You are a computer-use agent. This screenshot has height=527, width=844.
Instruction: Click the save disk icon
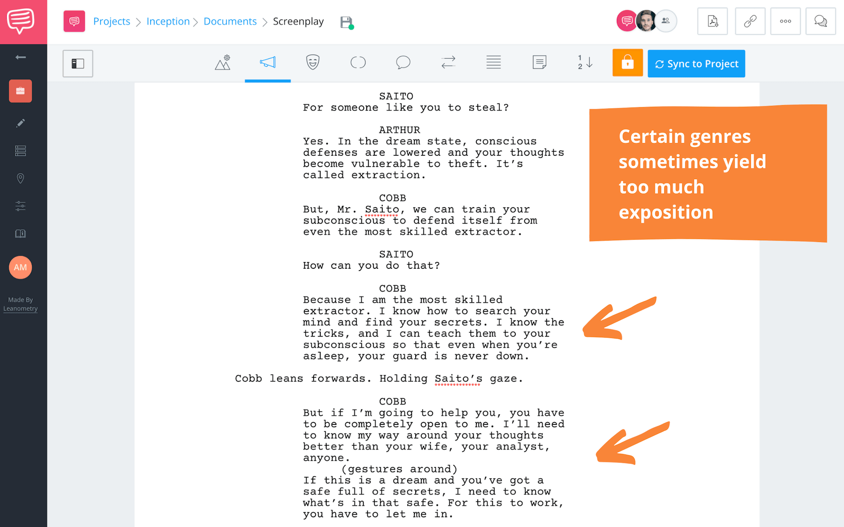(x=347, y=22)
